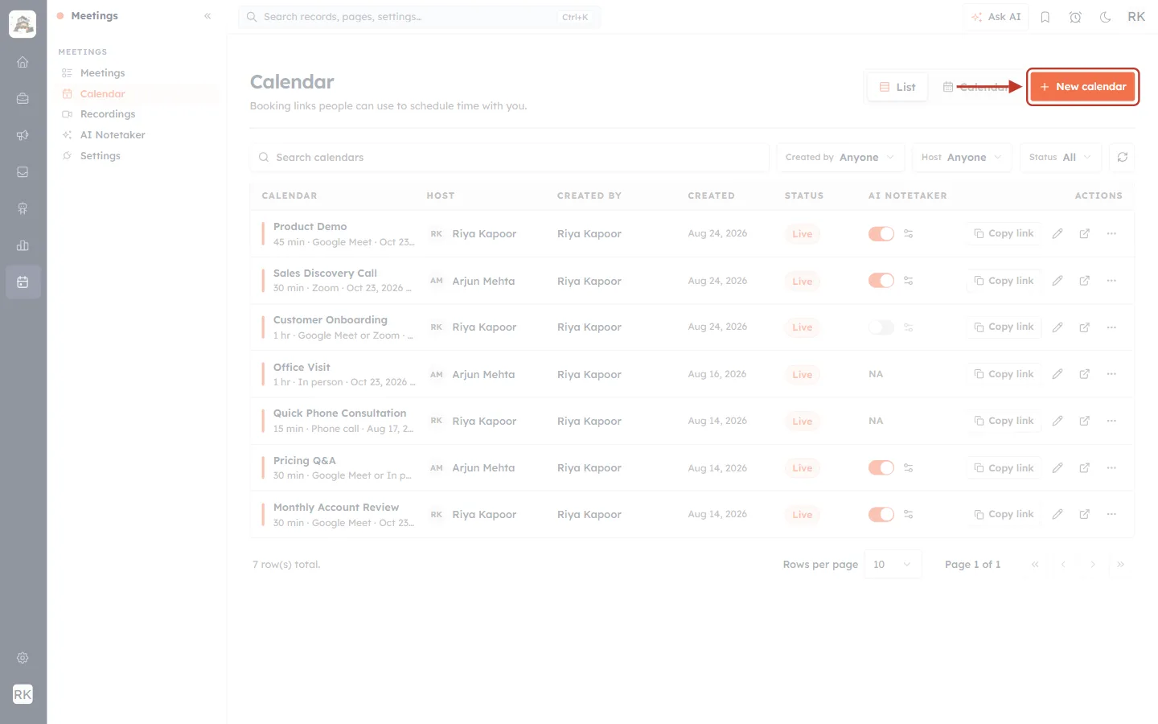Click the refresh calendars icon
1158x724 pixels.
pyautogui.click(x=1123, y=158)
